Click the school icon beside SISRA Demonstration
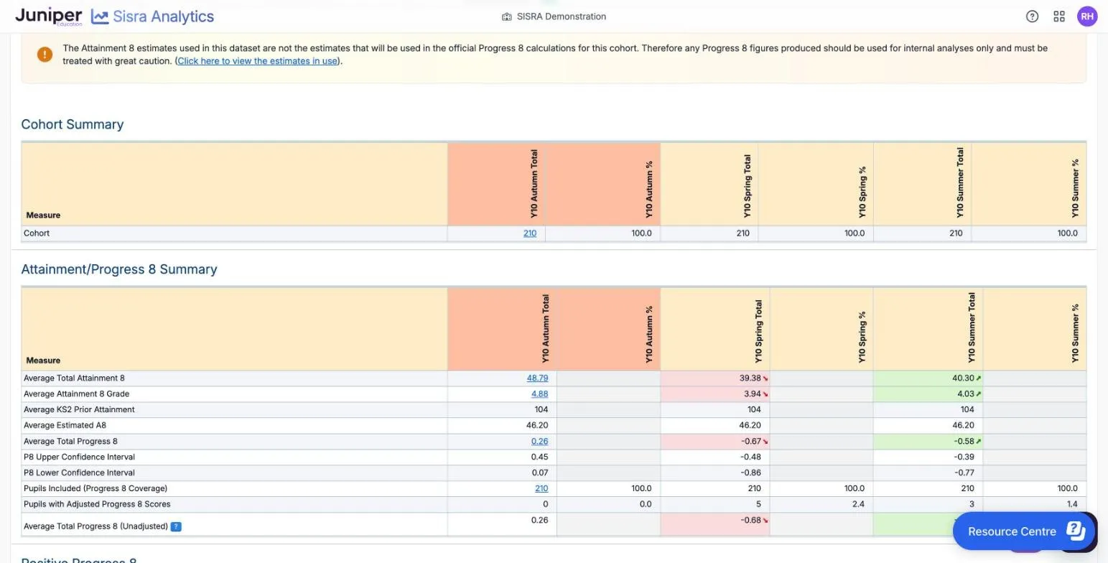The height and width of the screenshot is (563, 1108). tap(507, 17)
